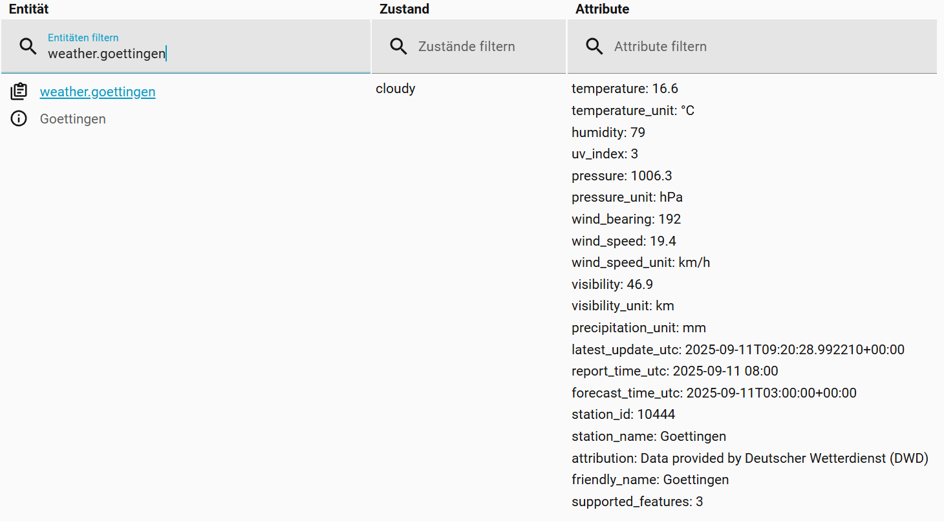This screenshot has height=521, width=944.
Task: Click the Goettingen friendly name label
Action: [x=72, y=119]
